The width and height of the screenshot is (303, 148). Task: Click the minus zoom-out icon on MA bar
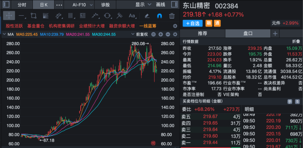click(168, 34)
